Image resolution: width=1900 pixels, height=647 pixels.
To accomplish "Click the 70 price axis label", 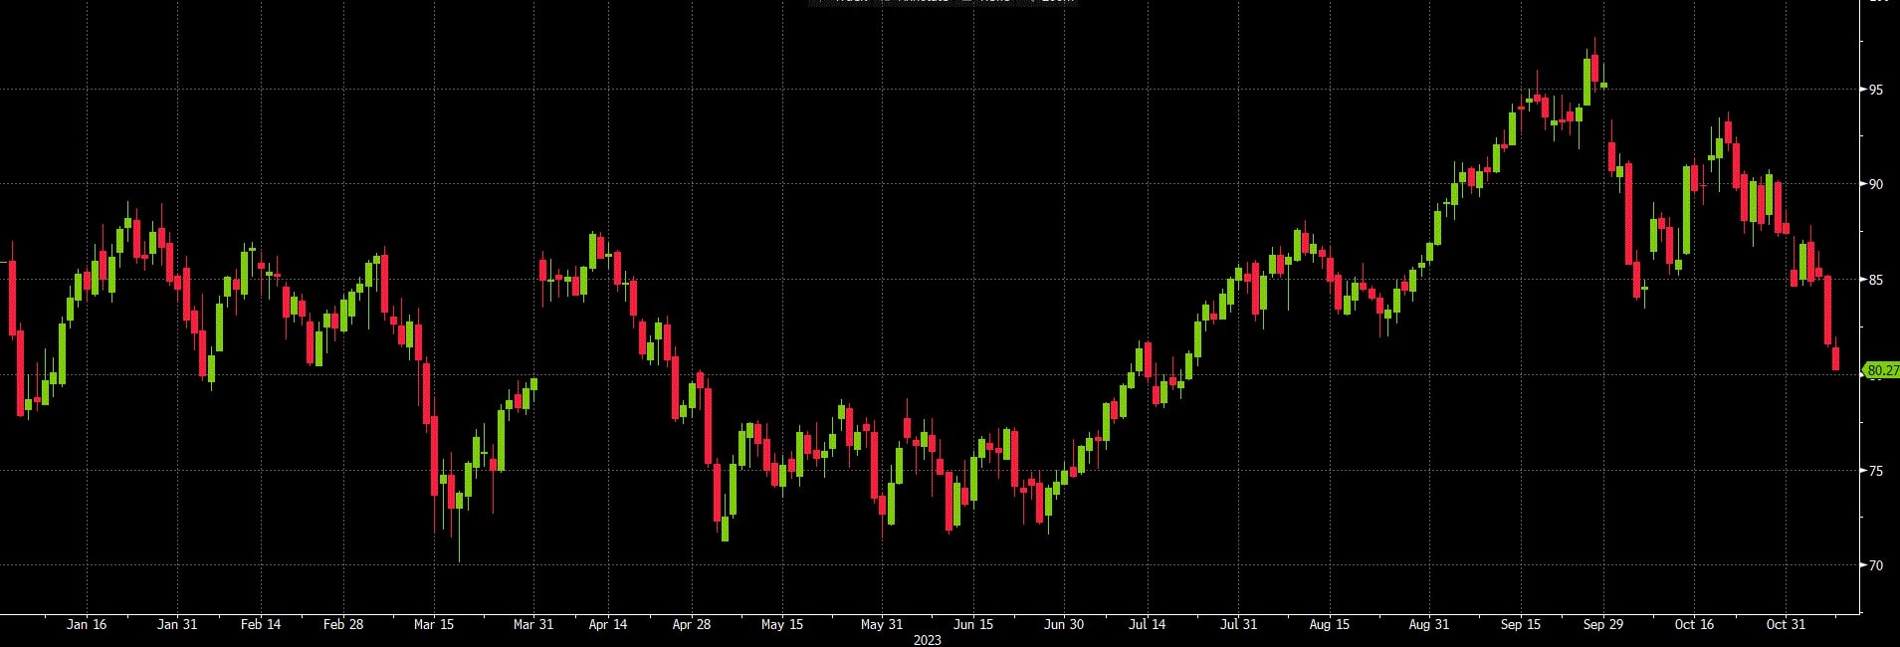I will 1876,565.
